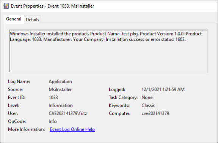Click the window title Event 1033, MsiInstaller
Image resolution: width=218 pixels, height=143 pixels.
[x=71, y=6]
